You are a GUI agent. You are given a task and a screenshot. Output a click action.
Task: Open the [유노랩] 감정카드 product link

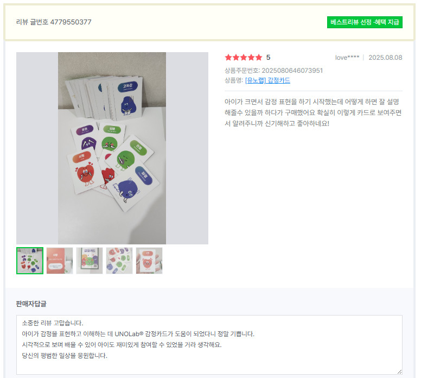(267, 80)
